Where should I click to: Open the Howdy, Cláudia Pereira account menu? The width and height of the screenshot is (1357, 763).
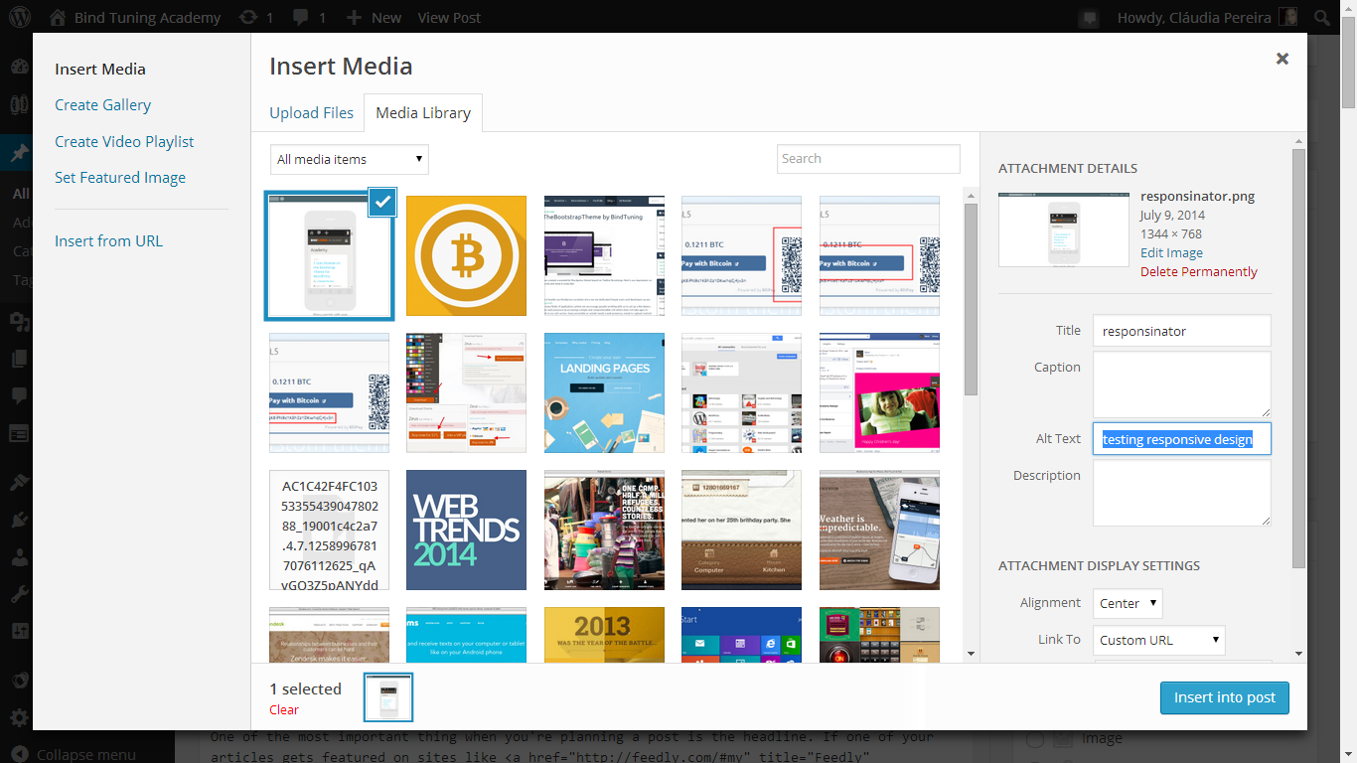point(1207,17)
